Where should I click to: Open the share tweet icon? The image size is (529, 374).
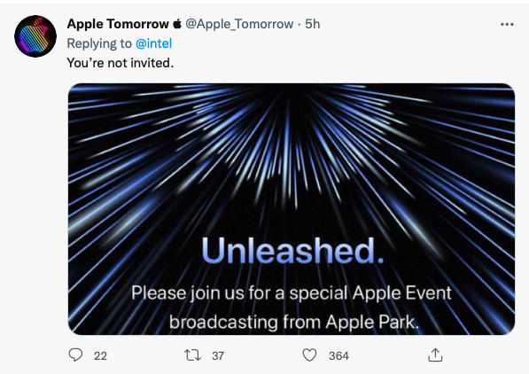tap(435, 355)
